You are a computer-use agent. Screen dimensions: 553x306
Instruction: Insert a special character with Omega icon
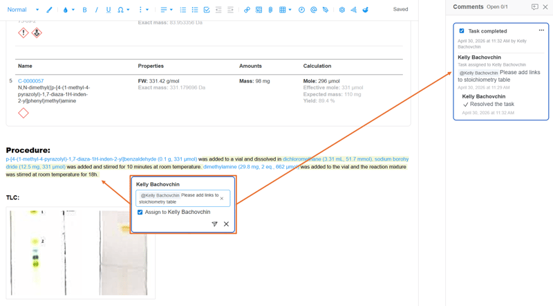click(120, 10)
